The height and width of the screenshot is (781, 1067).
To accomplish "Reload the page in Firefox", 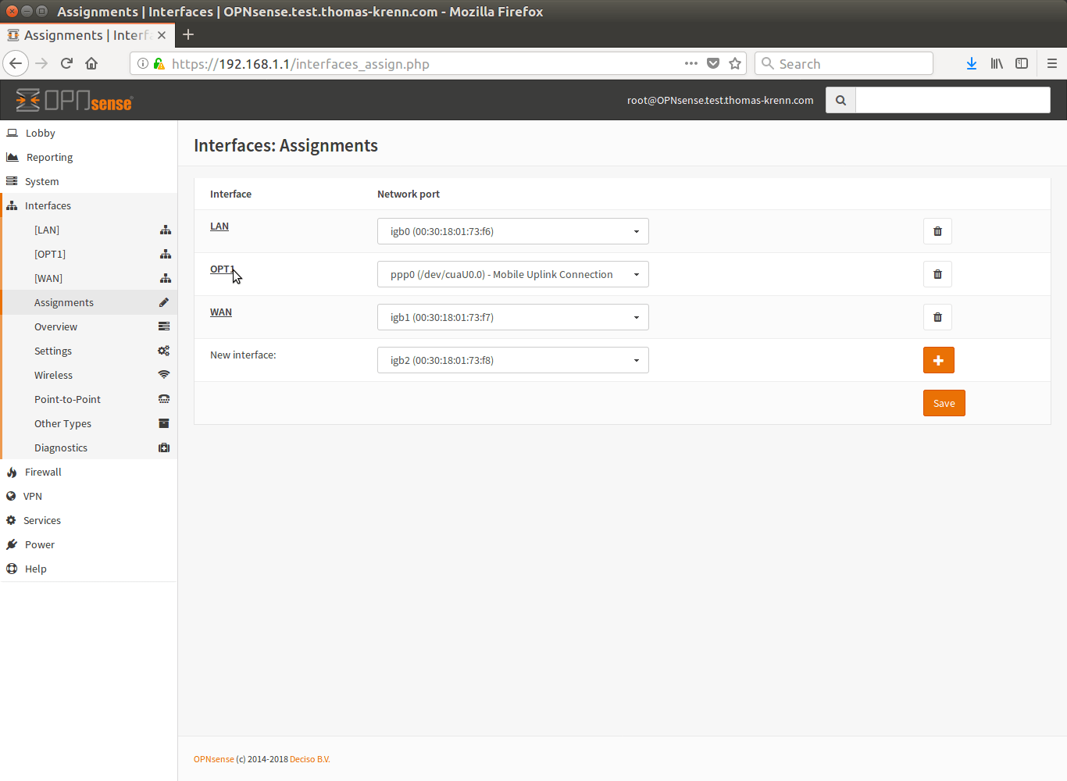I will click(66, 64).
